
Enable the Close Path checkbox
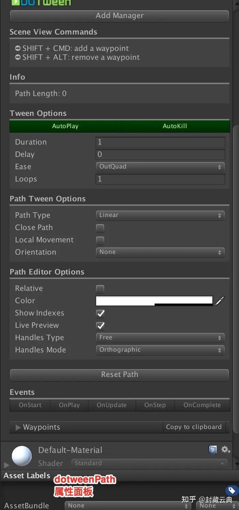pos(100,228)
